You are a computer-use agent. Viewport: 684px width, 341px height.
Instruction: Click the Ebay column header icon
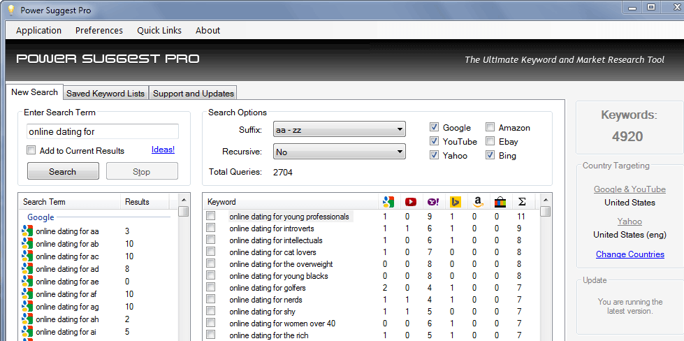point(500,202)
